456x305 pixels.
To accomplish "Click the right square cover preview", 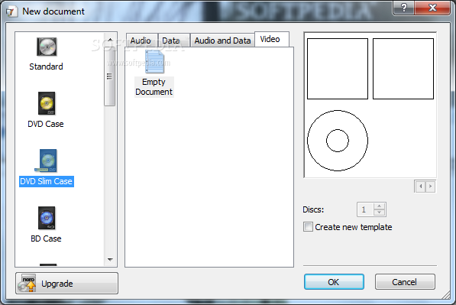I will [403, 69].
